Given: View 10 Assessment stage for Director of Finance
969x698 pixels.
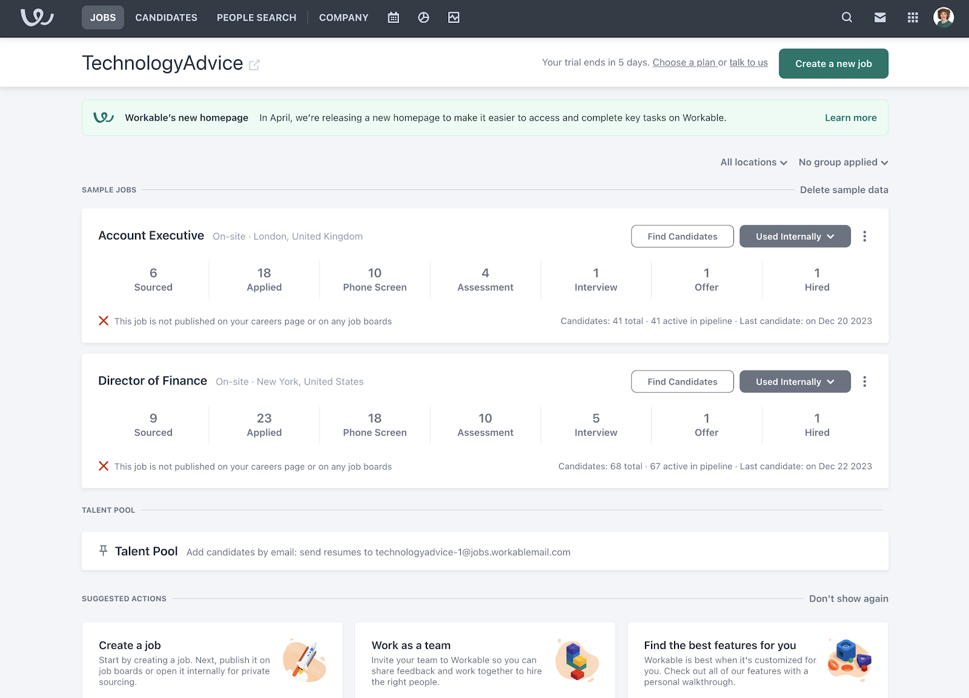Looking at the screenshot, I should (x=485, y=425).
